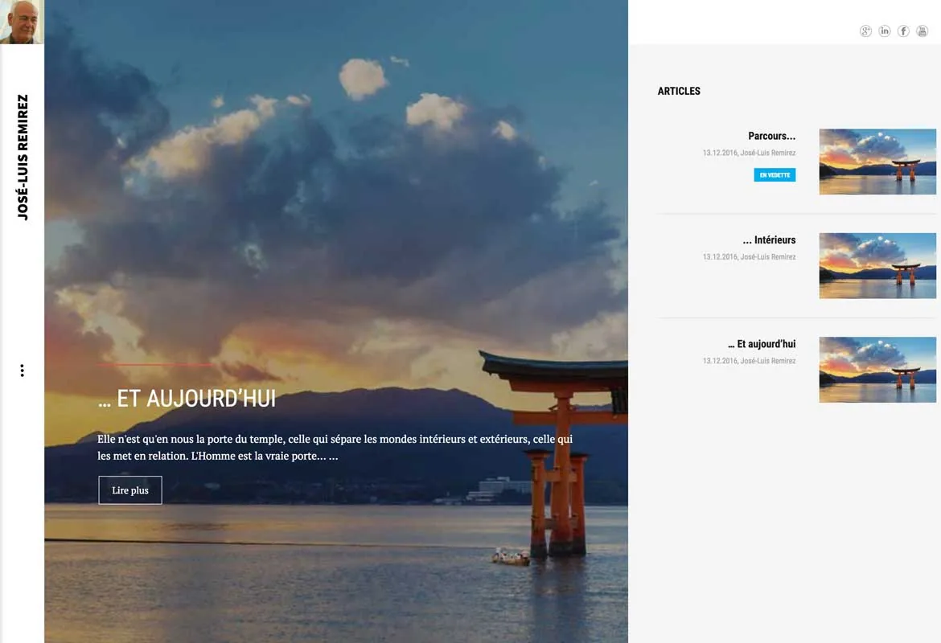Open the Facebook social icon
This screenshot has width=941, height=643.
tap(903, 31)
